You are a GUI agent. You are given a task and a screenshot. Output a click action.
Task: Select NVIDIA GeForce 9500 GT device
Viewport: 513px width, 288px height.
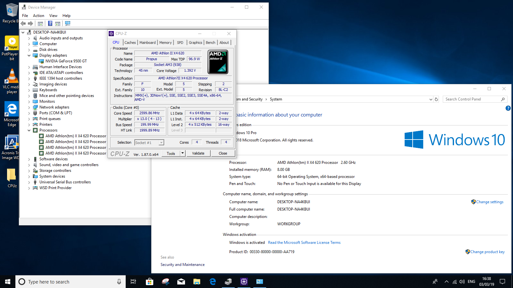click(x=66, y=61)
